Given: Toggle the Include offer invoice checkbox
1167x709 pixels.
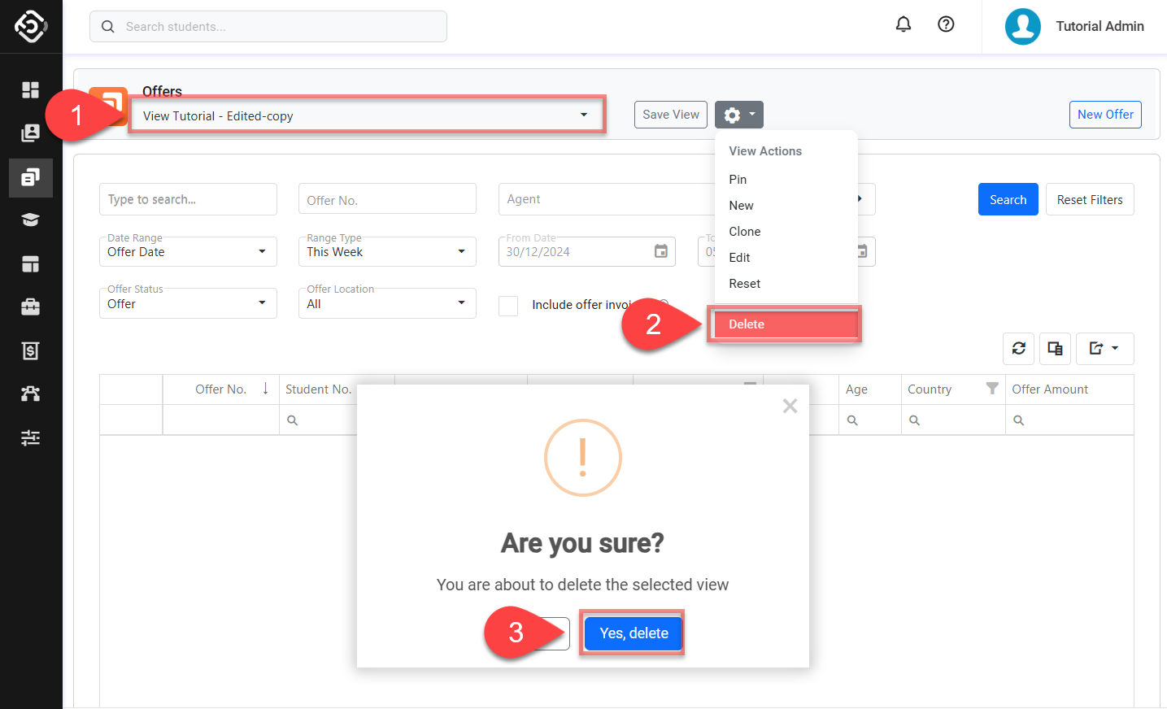Looking at the screenshot, I should (508, 306).
